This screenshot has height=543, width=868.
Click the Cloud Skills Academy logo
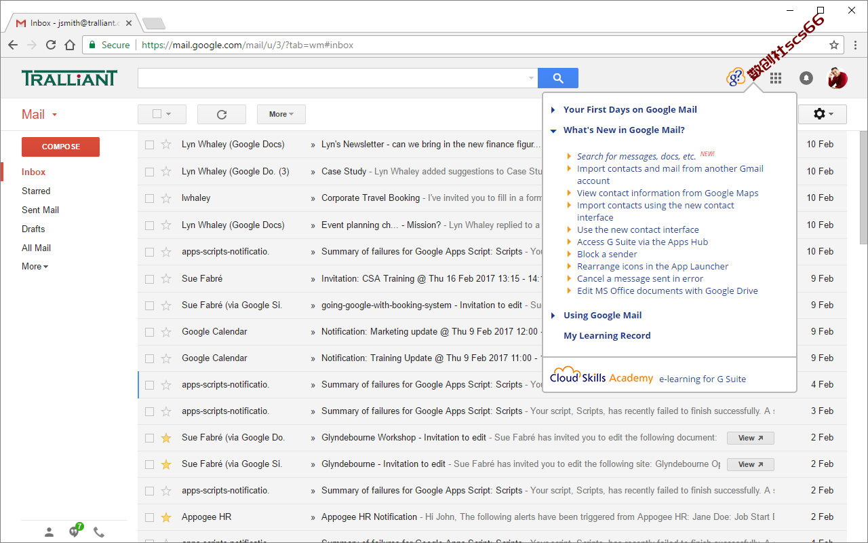pyautogui.click(x=601, y=377)
